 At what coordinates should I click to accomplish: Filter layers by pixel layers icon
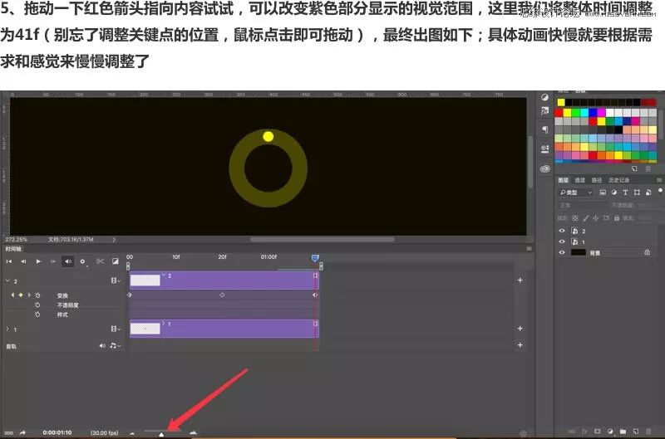pyautogui.click(x=603, y=193)
